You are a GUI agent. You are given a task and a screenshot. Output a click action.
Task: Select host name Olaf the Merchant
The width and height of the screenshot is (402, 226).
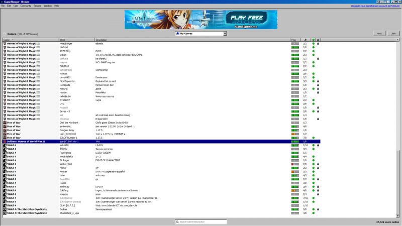coord(69,123)
